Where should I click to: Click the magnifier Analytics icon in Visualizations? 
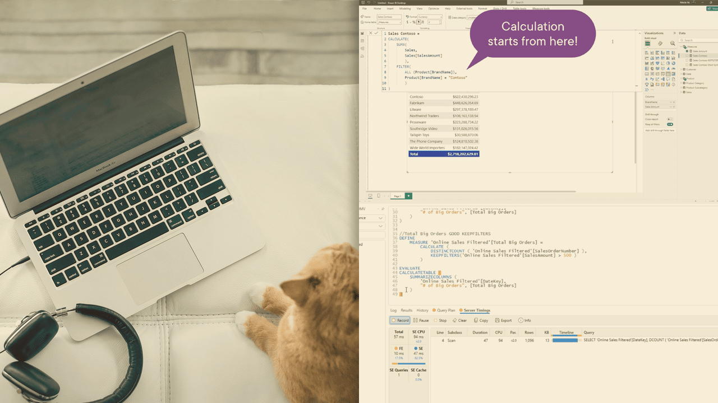[x=672, y=43]
